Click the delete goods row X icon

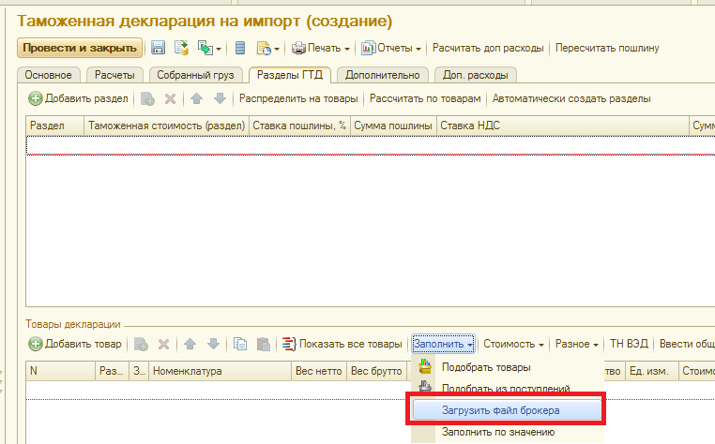tap(163, 344)
